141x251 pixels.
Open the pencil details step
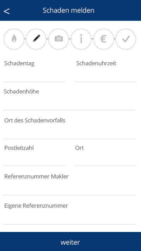click(x=36, y=39)
